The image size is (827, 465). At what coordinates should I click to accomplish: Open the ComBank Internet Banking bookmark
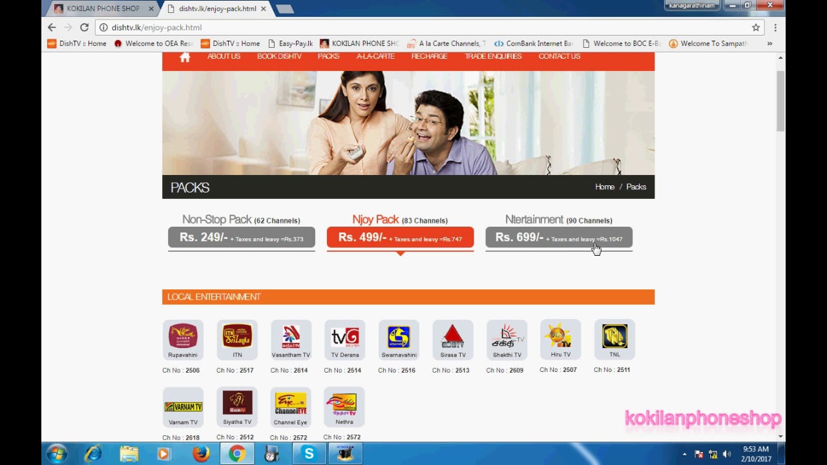pos(533,43)
